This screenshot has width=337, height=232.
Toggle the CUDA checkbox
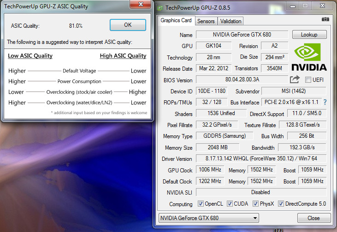(x=230, y=203)
